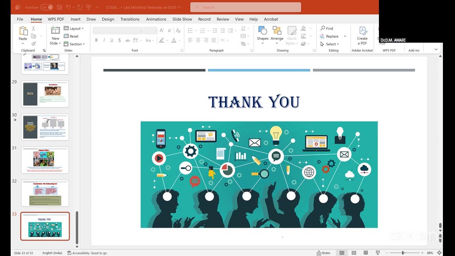455x256 pixels.
Task: Open the Layout dropdown
Action: pyautogui.click(x=74, y=28)
